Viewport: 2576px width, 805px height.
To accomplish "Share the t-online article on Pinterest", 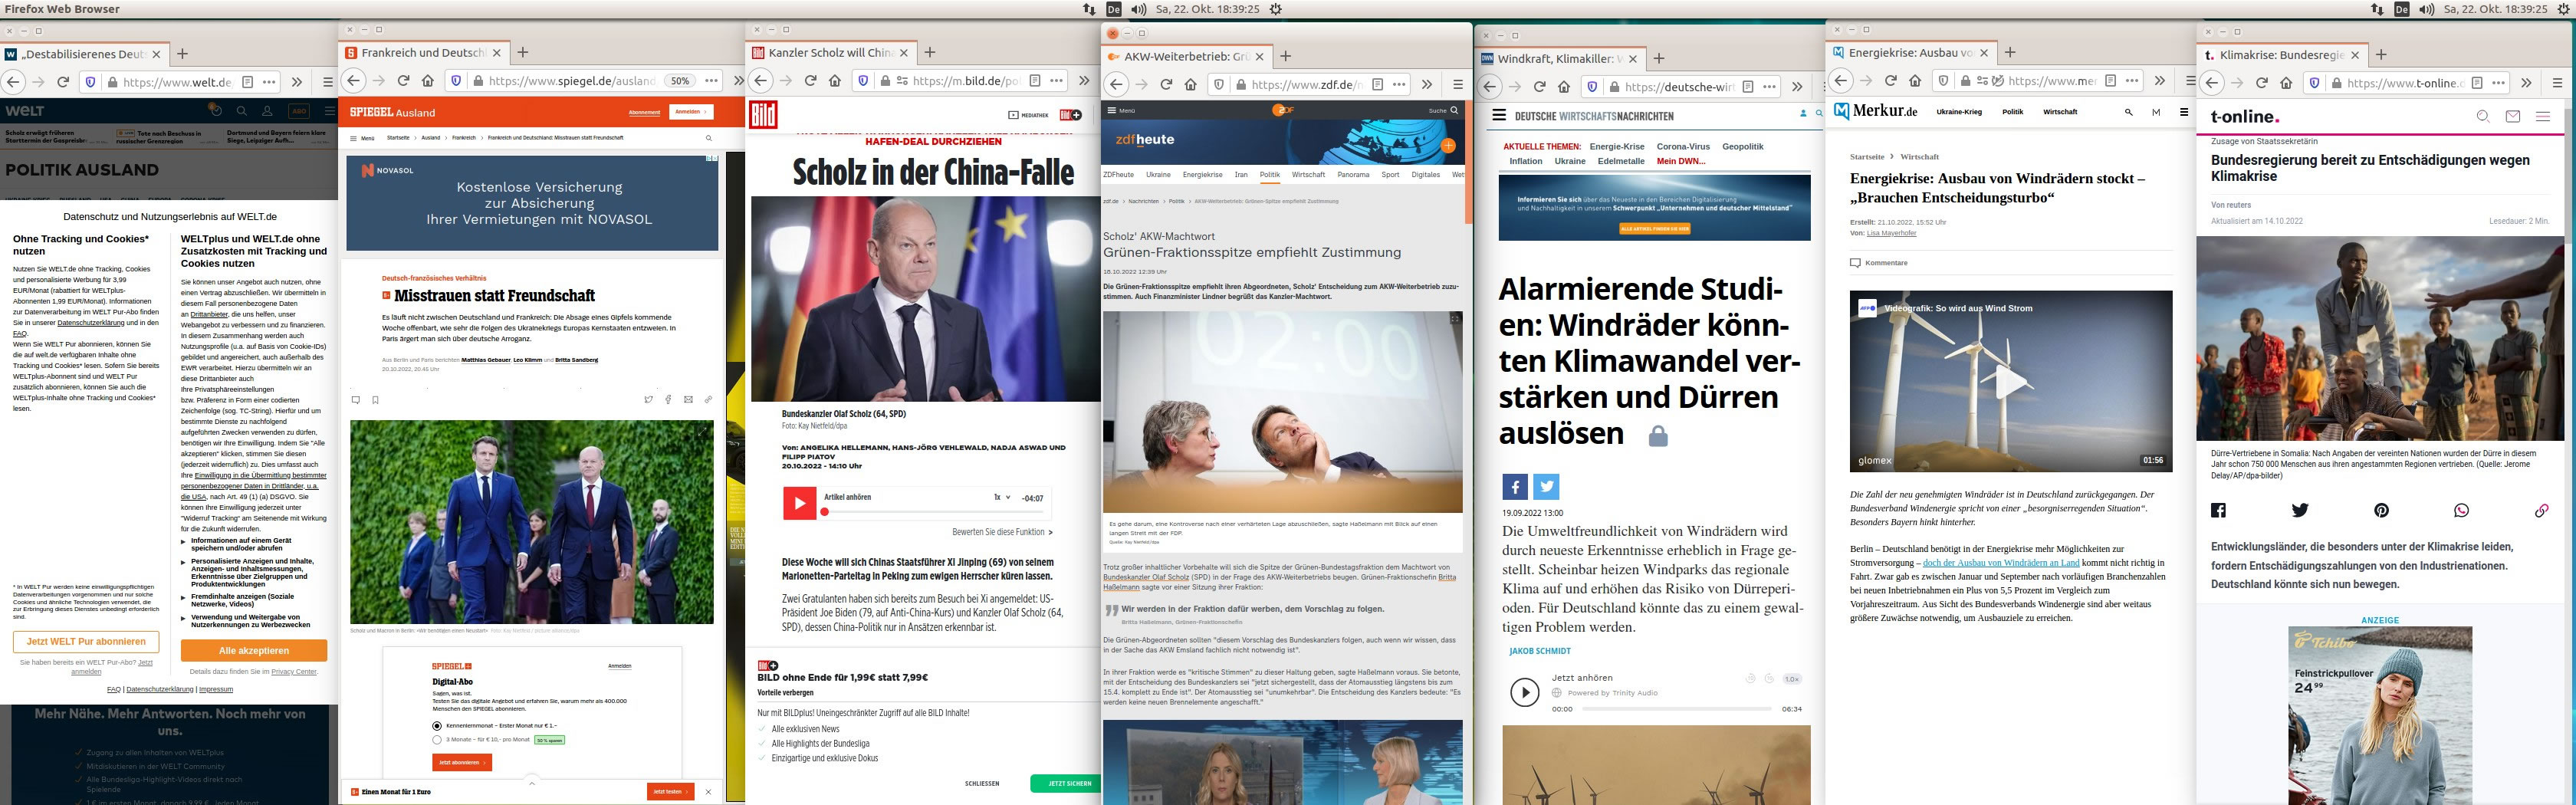I will coord(2381,510).
